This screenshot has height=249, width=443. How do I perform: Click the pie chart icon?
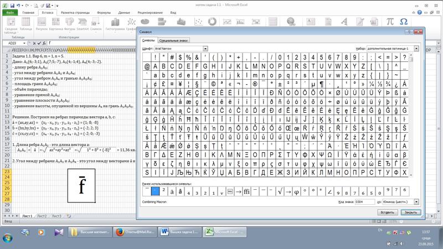pos(145,22)
